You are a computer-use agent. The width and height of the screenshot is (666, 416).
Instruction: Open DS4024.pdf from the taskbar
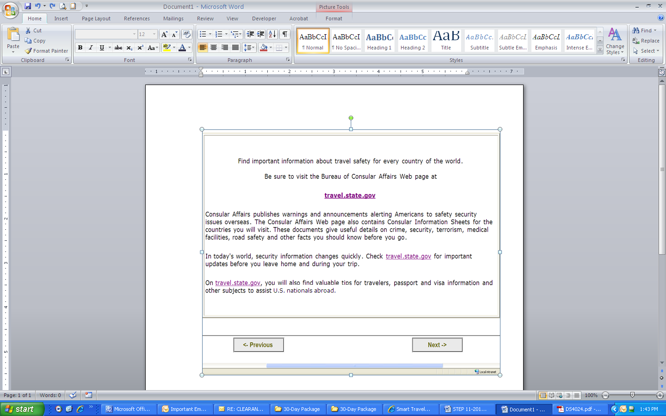(580, 409)
